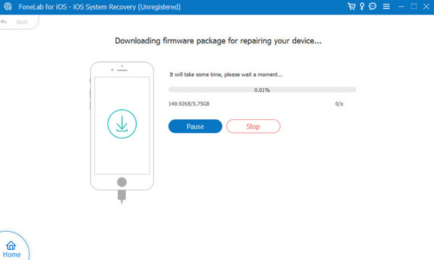
Task: Click the FoneLab gear logo icon
Action: pos(8,6)
